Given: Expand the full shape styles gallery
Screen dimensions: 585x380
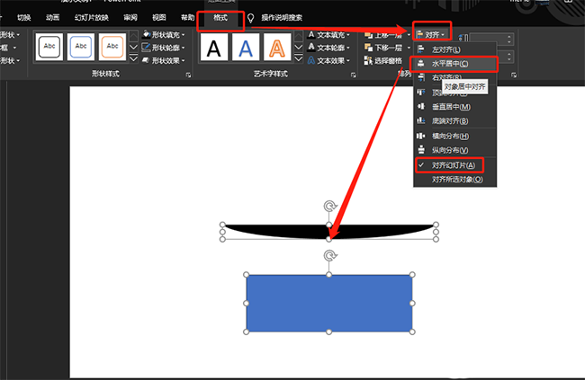Looking at the screenshot, I should click(133, 58).
